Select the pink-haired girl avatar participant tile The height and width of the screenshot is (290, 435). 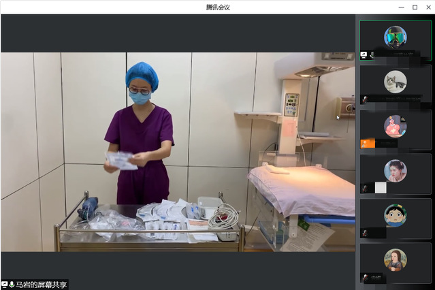[395, 129]
